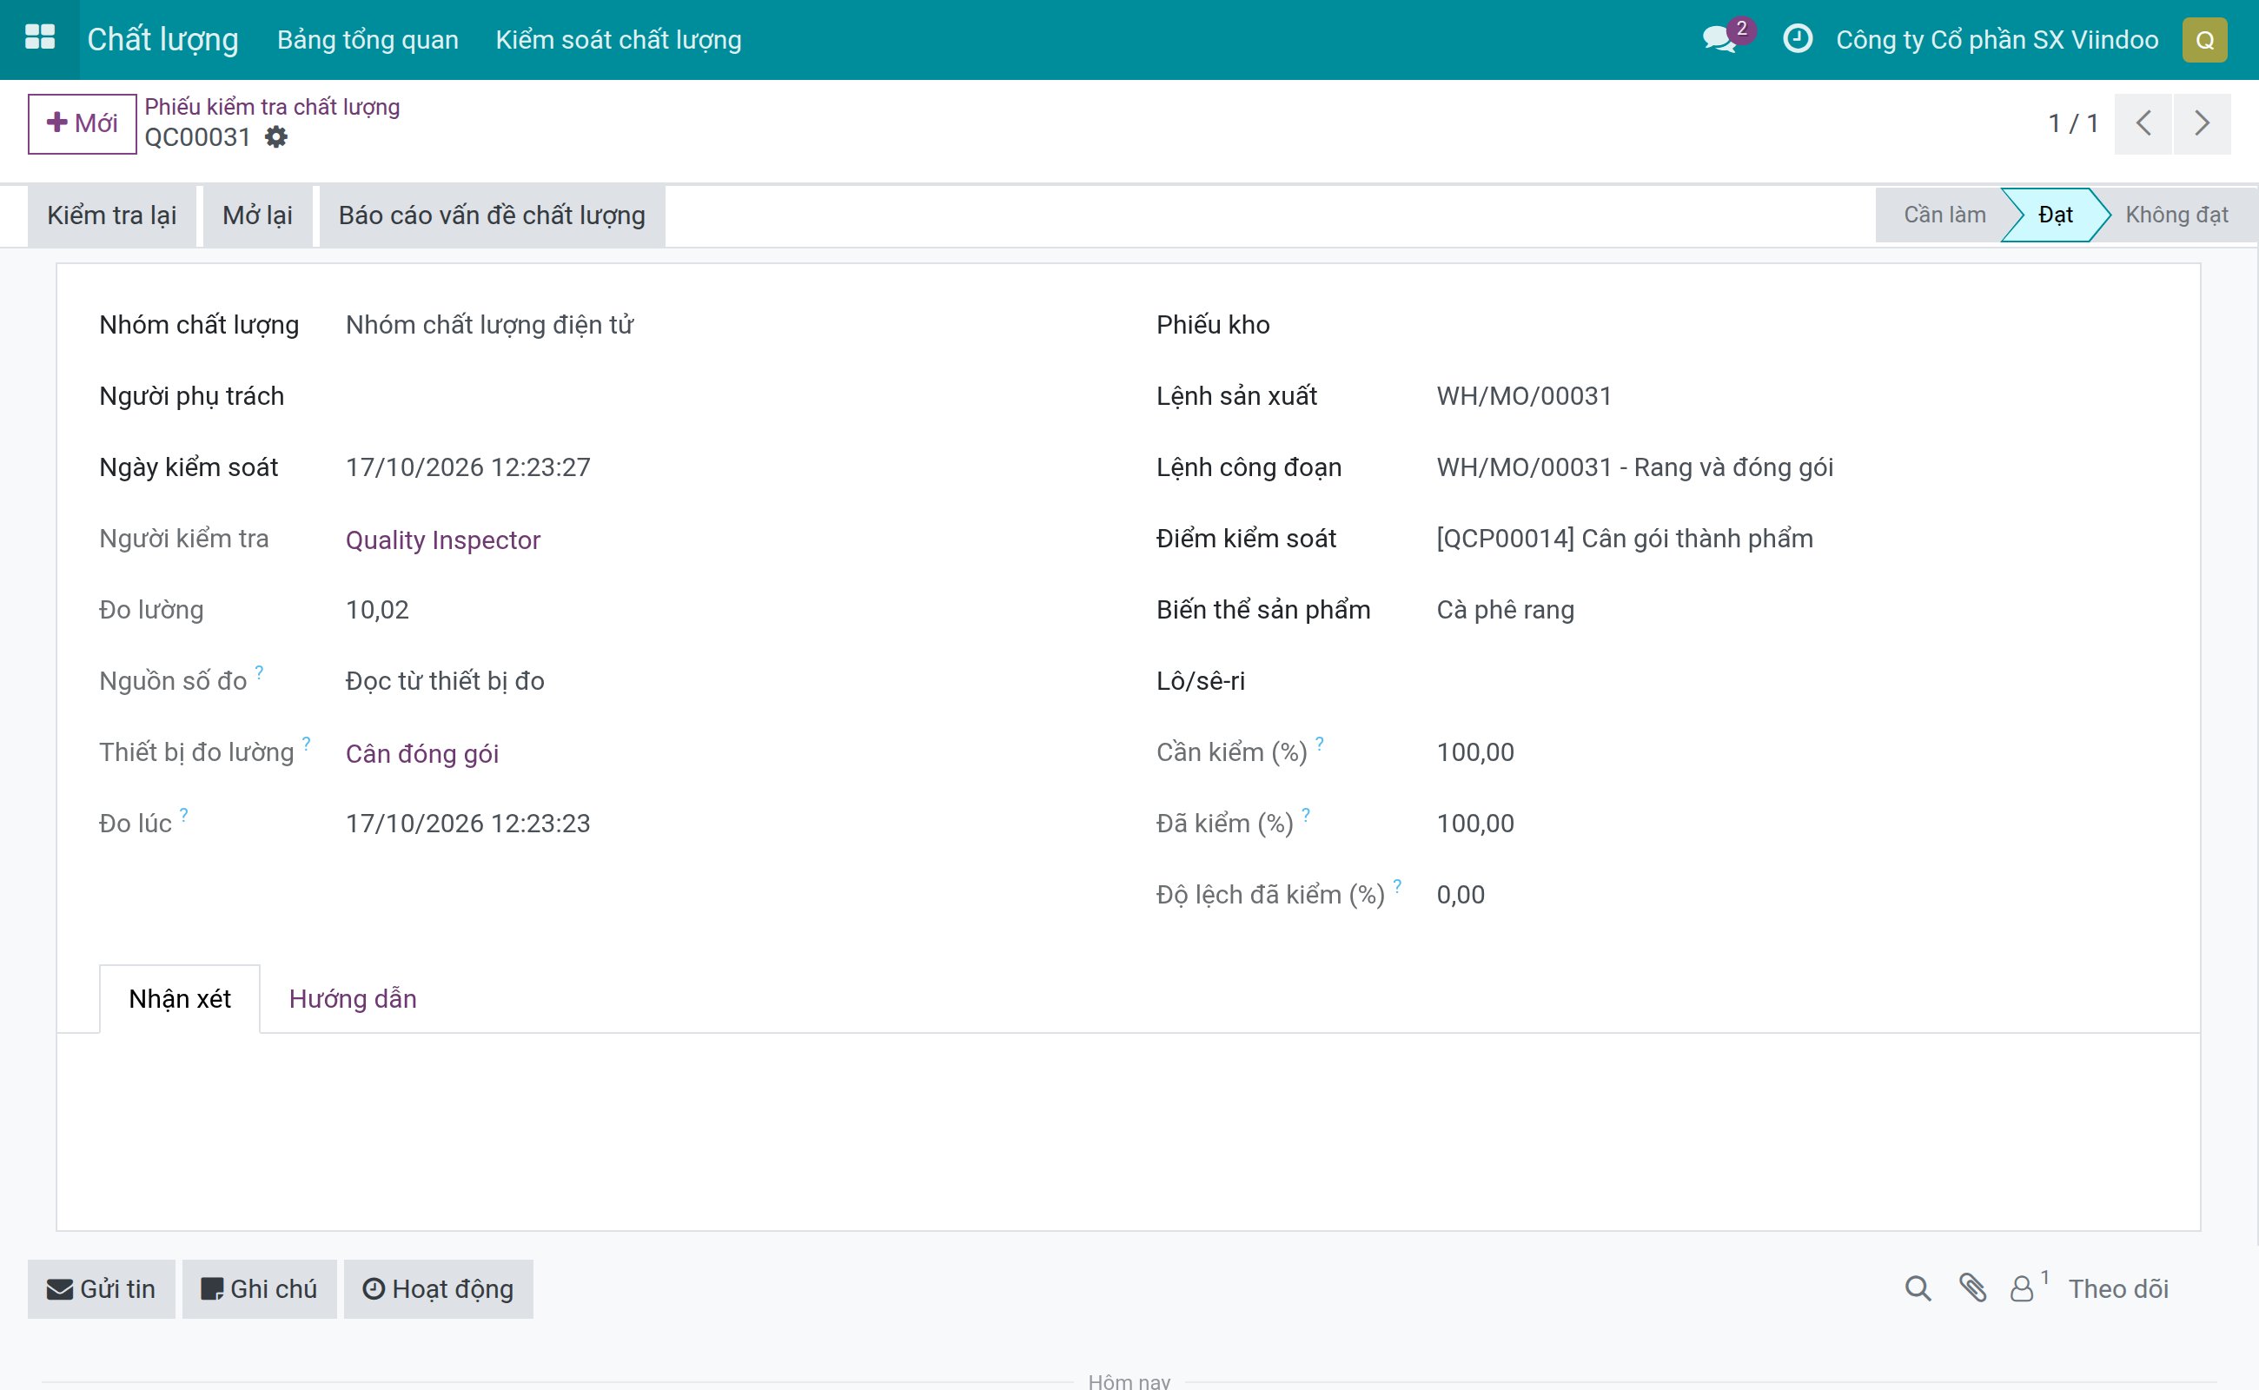This screenshot has width=2259, height=1390.
Task: Show help tooltip for Cần kiểm (%)
Action: 1320,743
